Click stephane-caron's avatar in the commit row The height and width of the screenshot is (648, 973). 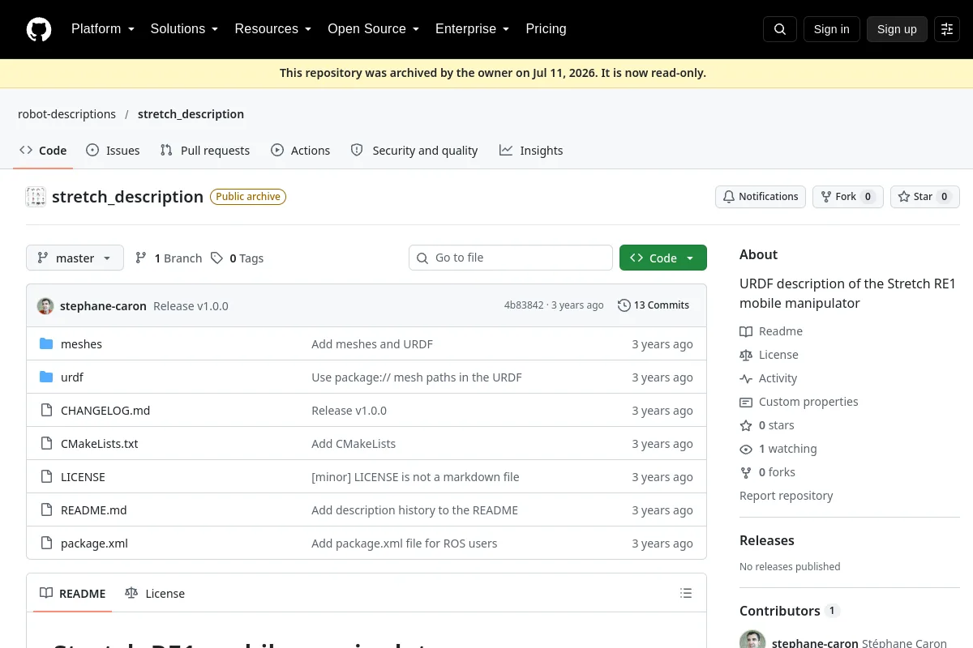(45, 306)
